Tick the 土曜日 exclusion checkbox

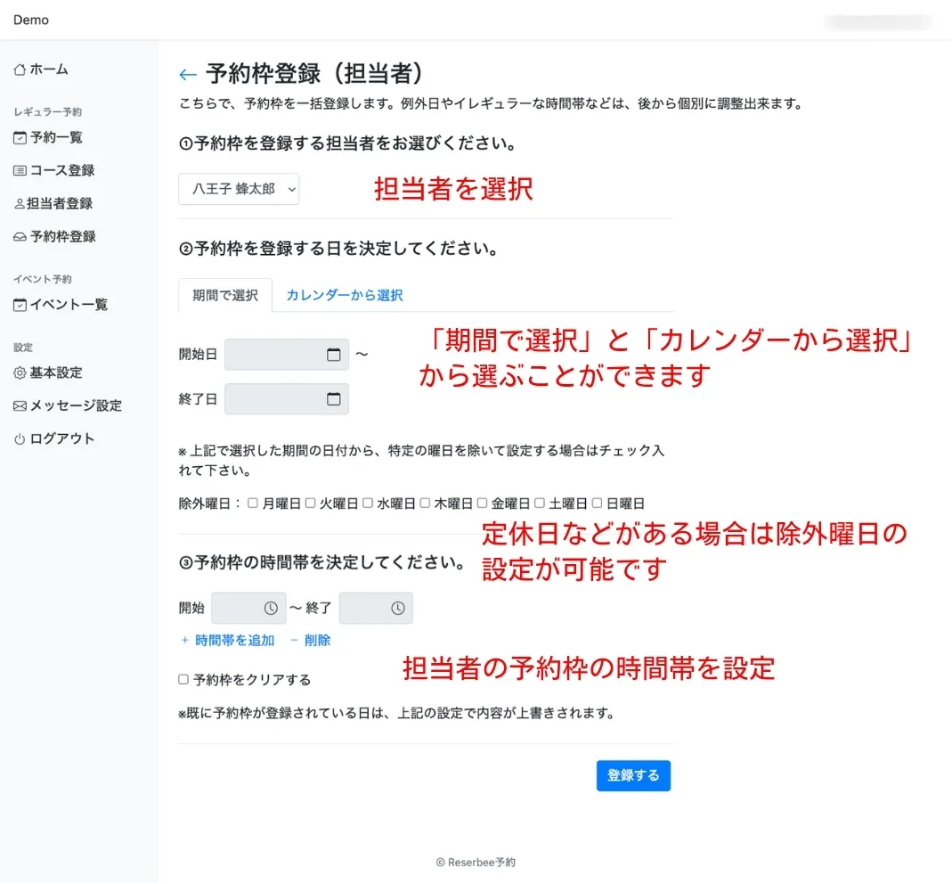coord(540,503)
